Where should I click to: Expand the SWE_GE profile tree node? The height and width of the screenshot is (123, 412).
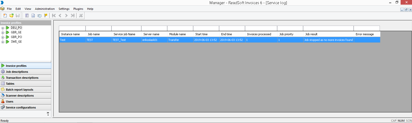click(x=3, y=42)
